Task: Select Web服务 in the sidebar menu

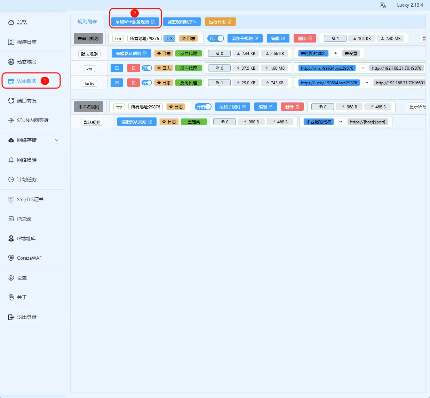Action: [x=27, y=81]
